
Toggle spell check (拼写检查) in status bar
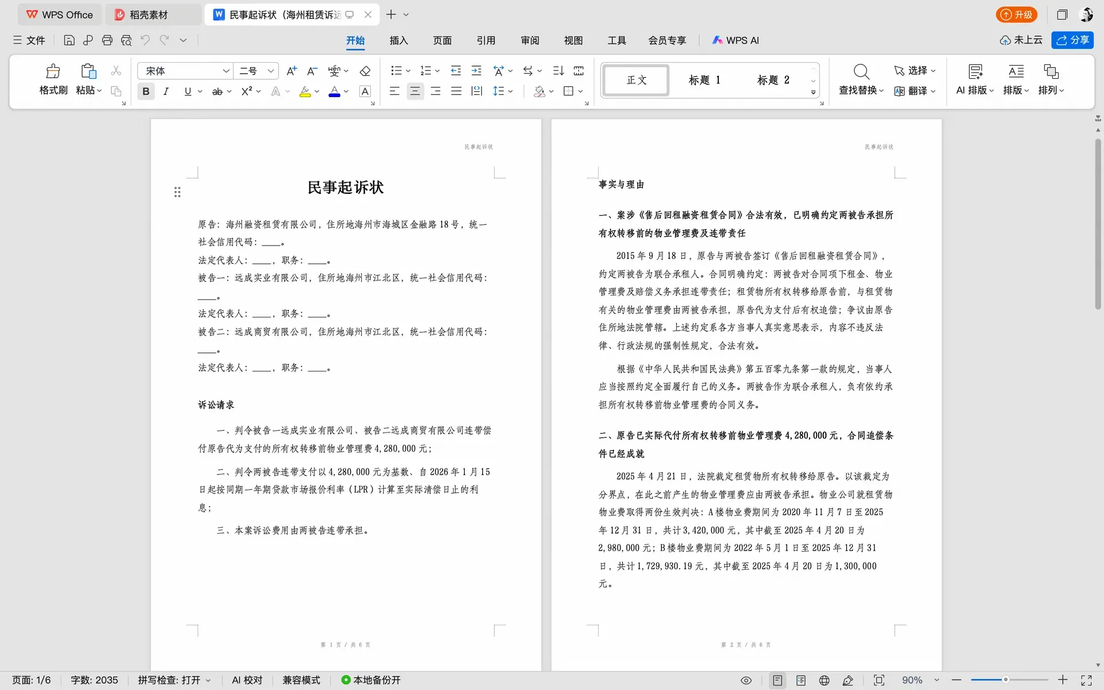tap(174, 680)
